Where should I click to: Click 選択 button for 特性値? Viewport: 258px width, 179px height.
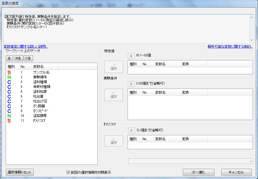point(114,67)
